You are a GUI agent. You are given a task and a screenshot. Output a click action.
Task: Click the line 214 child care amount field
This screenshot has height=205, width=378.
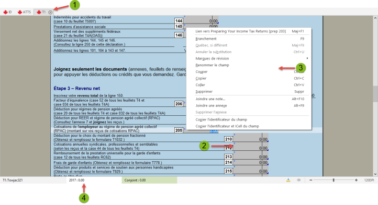[x=250, y=162]
